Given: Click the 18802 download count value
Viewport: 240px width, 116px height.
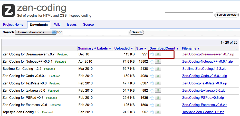Looking at the screenshot, I should pos(143,62).
